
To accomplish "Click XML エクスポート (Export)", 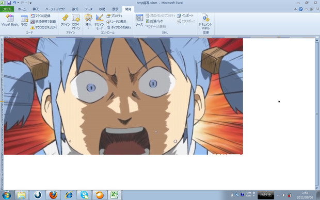I will click(186, 21).
